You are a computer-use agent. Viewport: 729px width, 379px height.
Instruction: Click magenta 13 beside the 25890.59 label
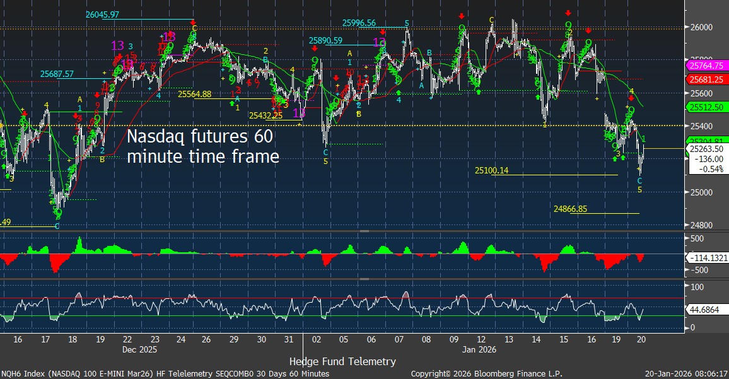[x=380, y=42]
